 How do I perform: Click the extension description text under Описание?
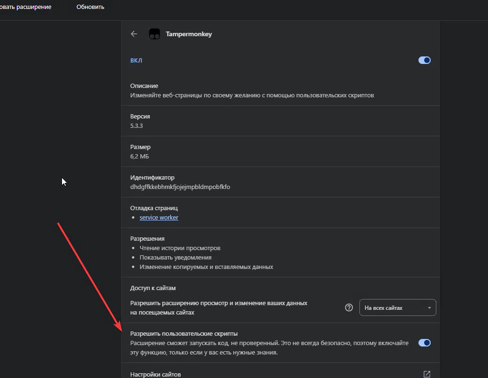click(x=252, y=95)
